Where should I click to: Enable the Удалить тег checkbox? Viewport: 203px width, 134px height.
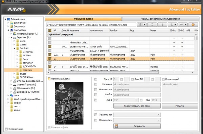click(96, 115)
